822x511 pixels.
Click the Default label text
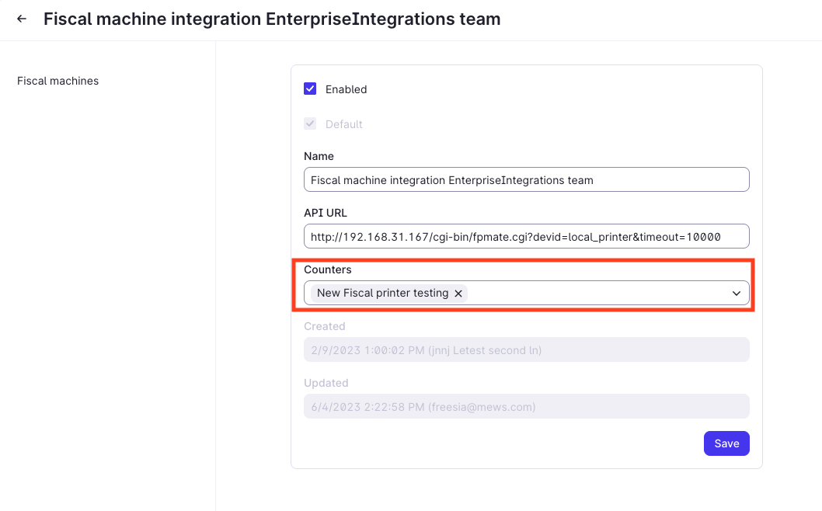click(344, 125)
